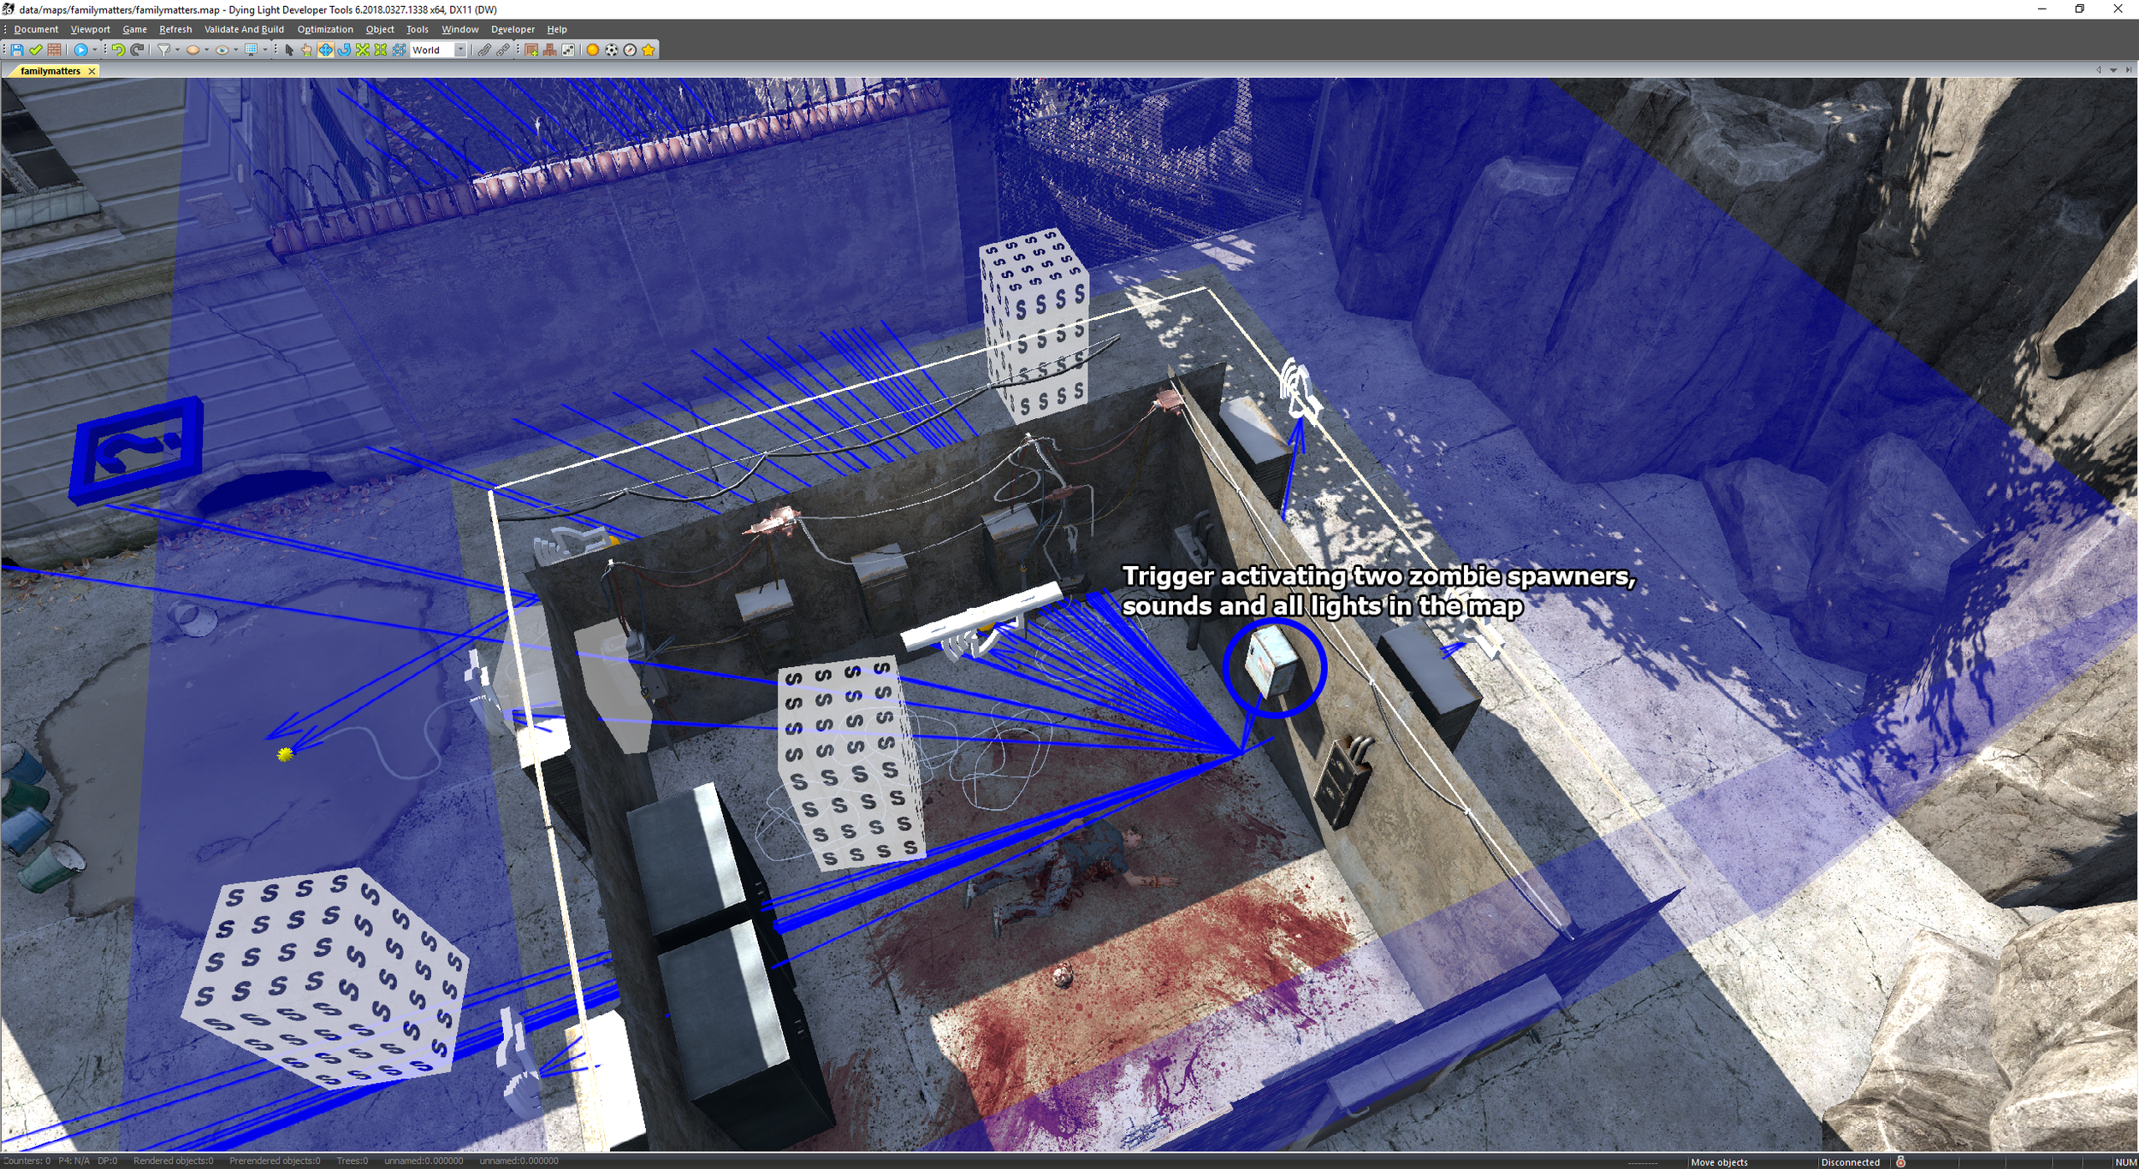Click the grid display icon

(x=251, y=50)
